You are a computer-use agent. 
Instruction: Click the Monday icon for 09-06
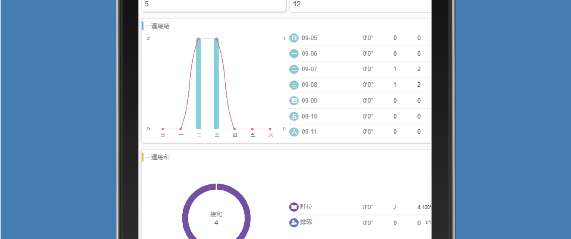point(293,53)
